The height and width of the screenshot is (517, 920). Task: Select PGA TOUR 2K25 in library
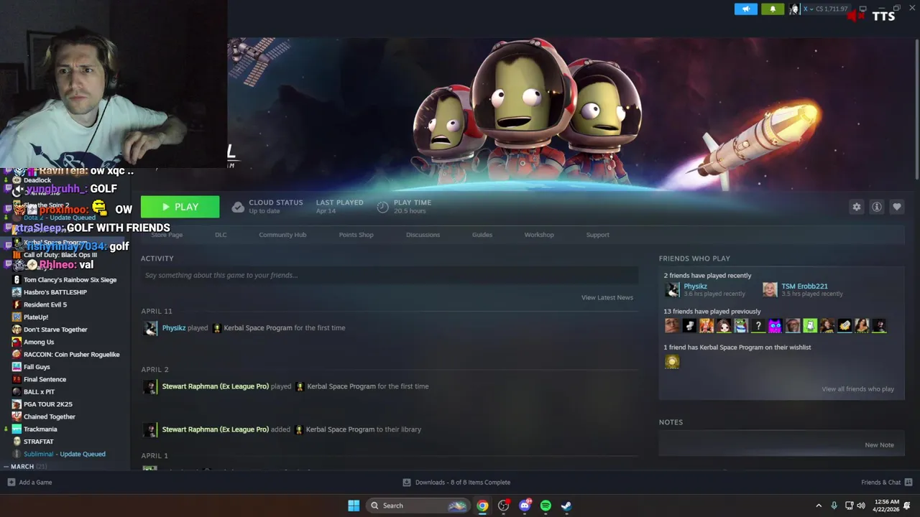[48, 404]
